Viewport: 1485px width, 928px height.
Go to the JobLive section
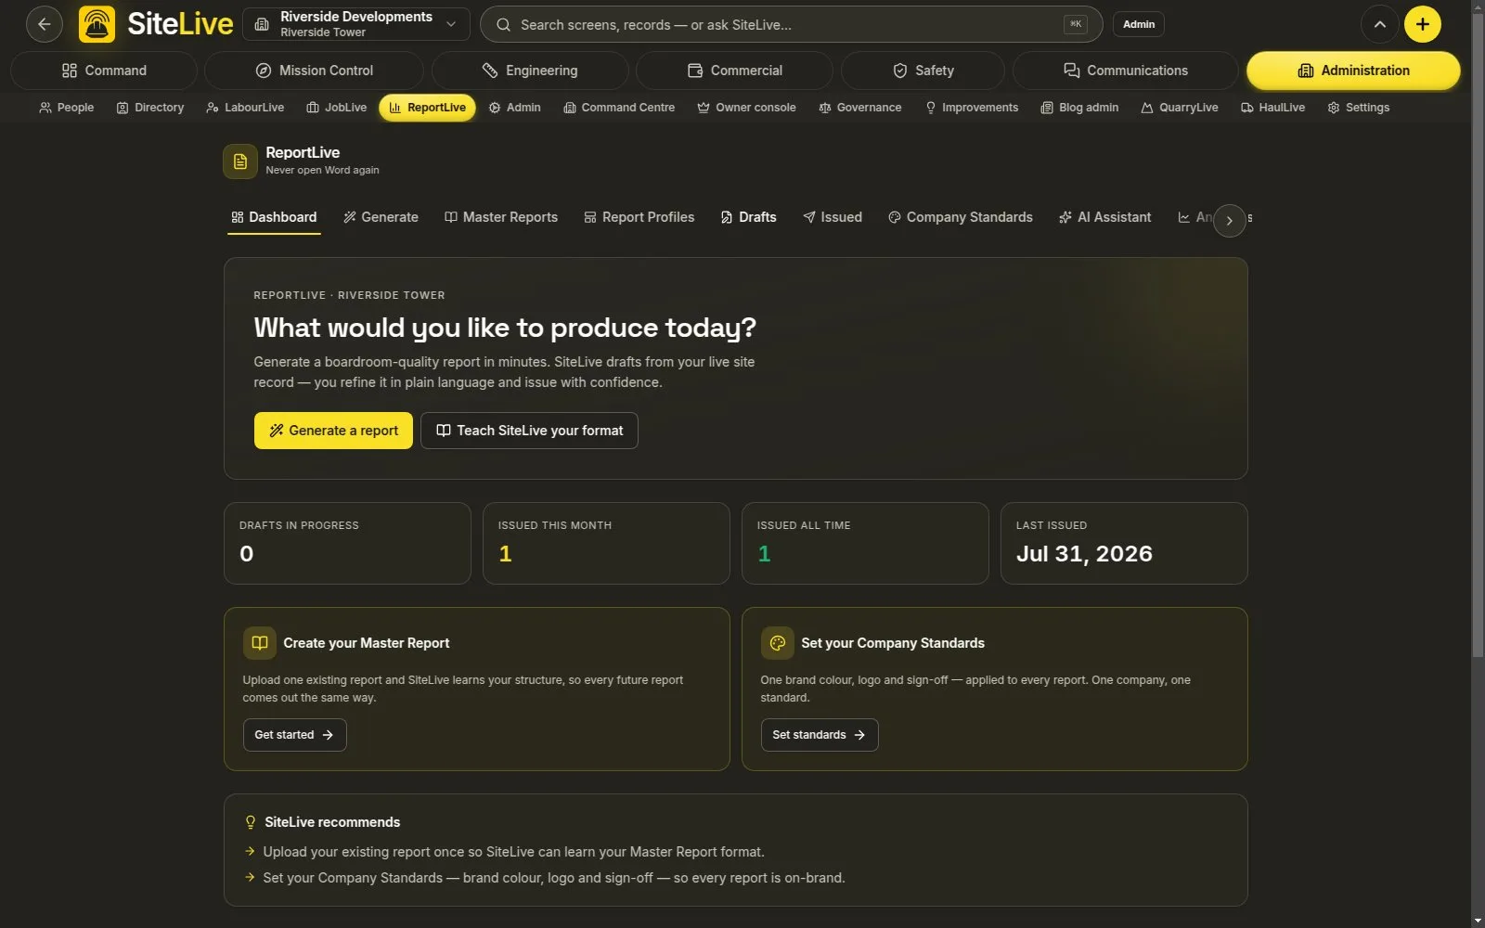[x=337, y=108]
